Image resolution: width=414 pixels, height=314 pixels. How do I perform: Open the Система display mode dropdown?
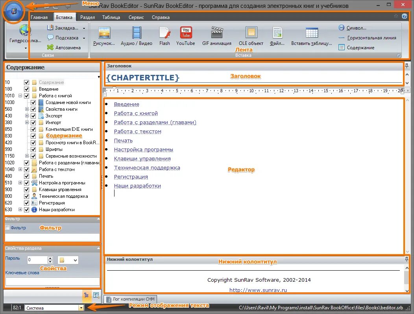coord(81,308)
